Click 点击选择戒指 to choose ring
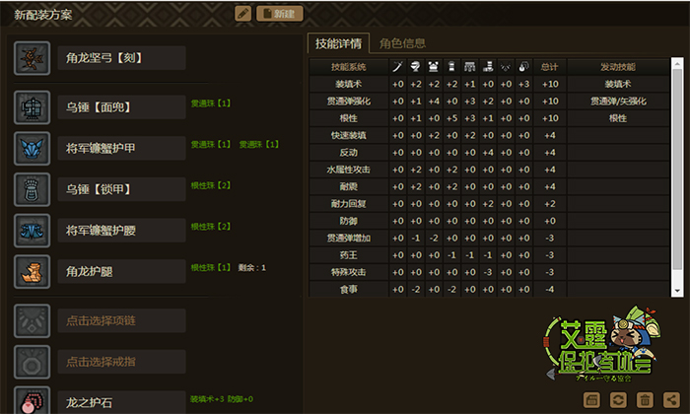 tap(121, 362)
